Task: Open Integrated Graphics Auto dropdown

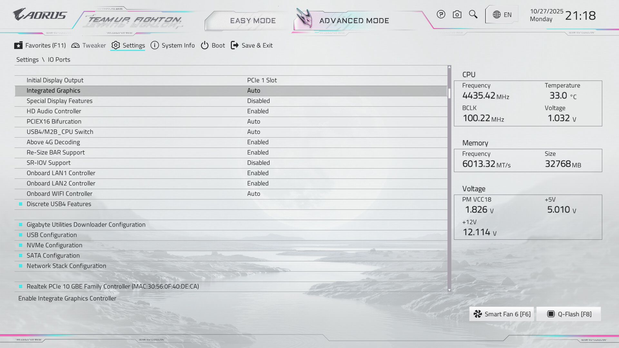Action: [x=253, y=91]
